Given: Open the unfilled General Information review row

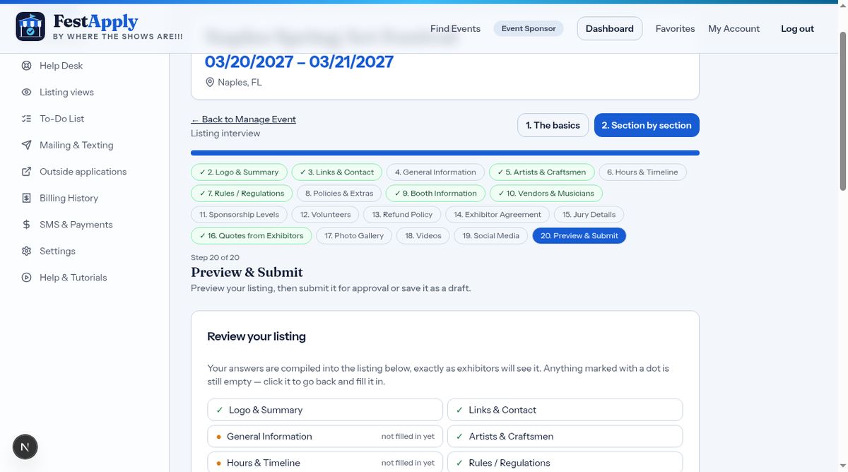Looking at the screenshot, I should tap(325, 437).
